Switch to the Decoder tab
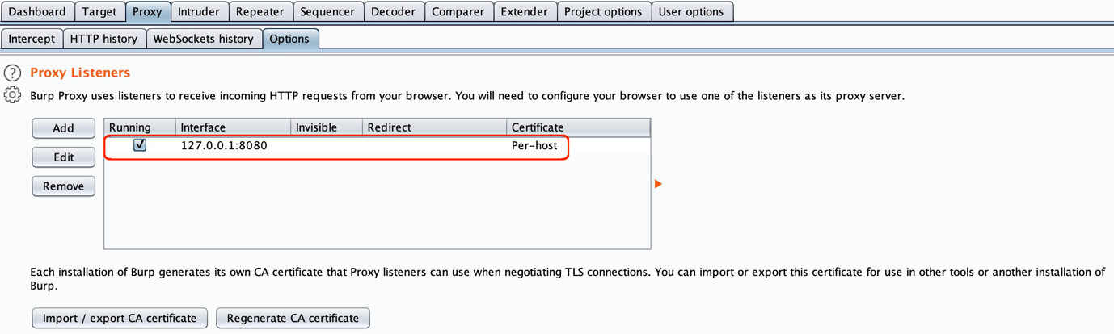The width and height of the screenshot is (1114, 334). [393, 12]
